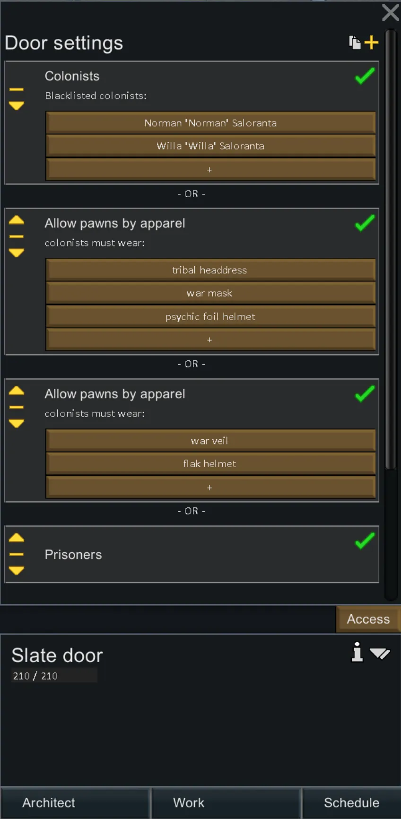Add apparel below psychic foil helmet

[x=210, y=340]
